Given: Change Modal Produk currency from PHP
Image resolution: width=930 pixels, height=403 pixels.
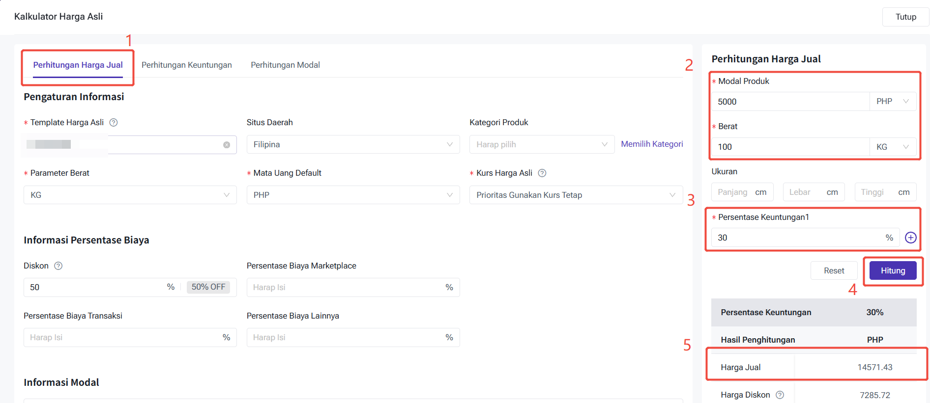Looking at the screenshot, I should click(893, 102).
